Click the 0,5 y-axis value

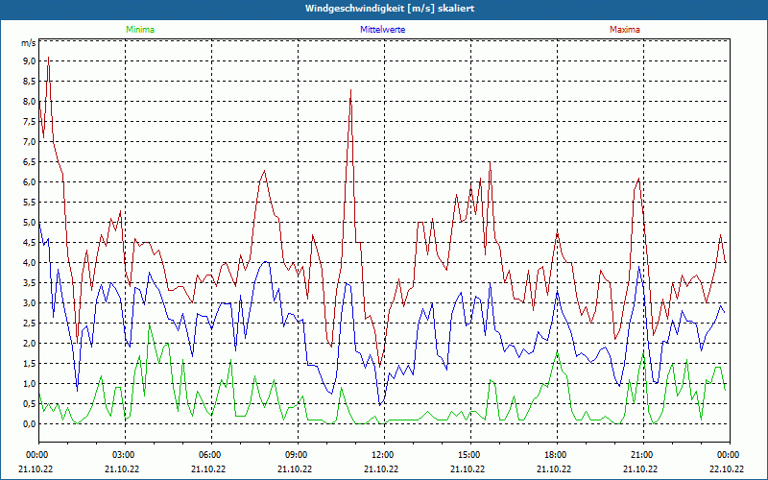tap(30, 404)
